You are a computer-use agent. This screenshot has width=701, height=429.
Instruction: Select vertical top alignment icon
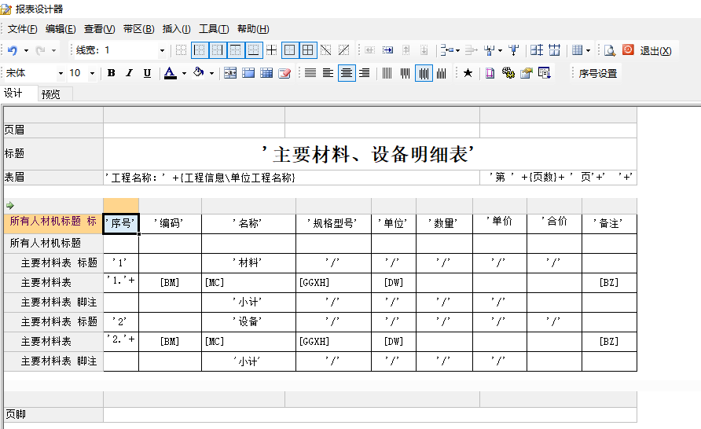click(405, 73)
